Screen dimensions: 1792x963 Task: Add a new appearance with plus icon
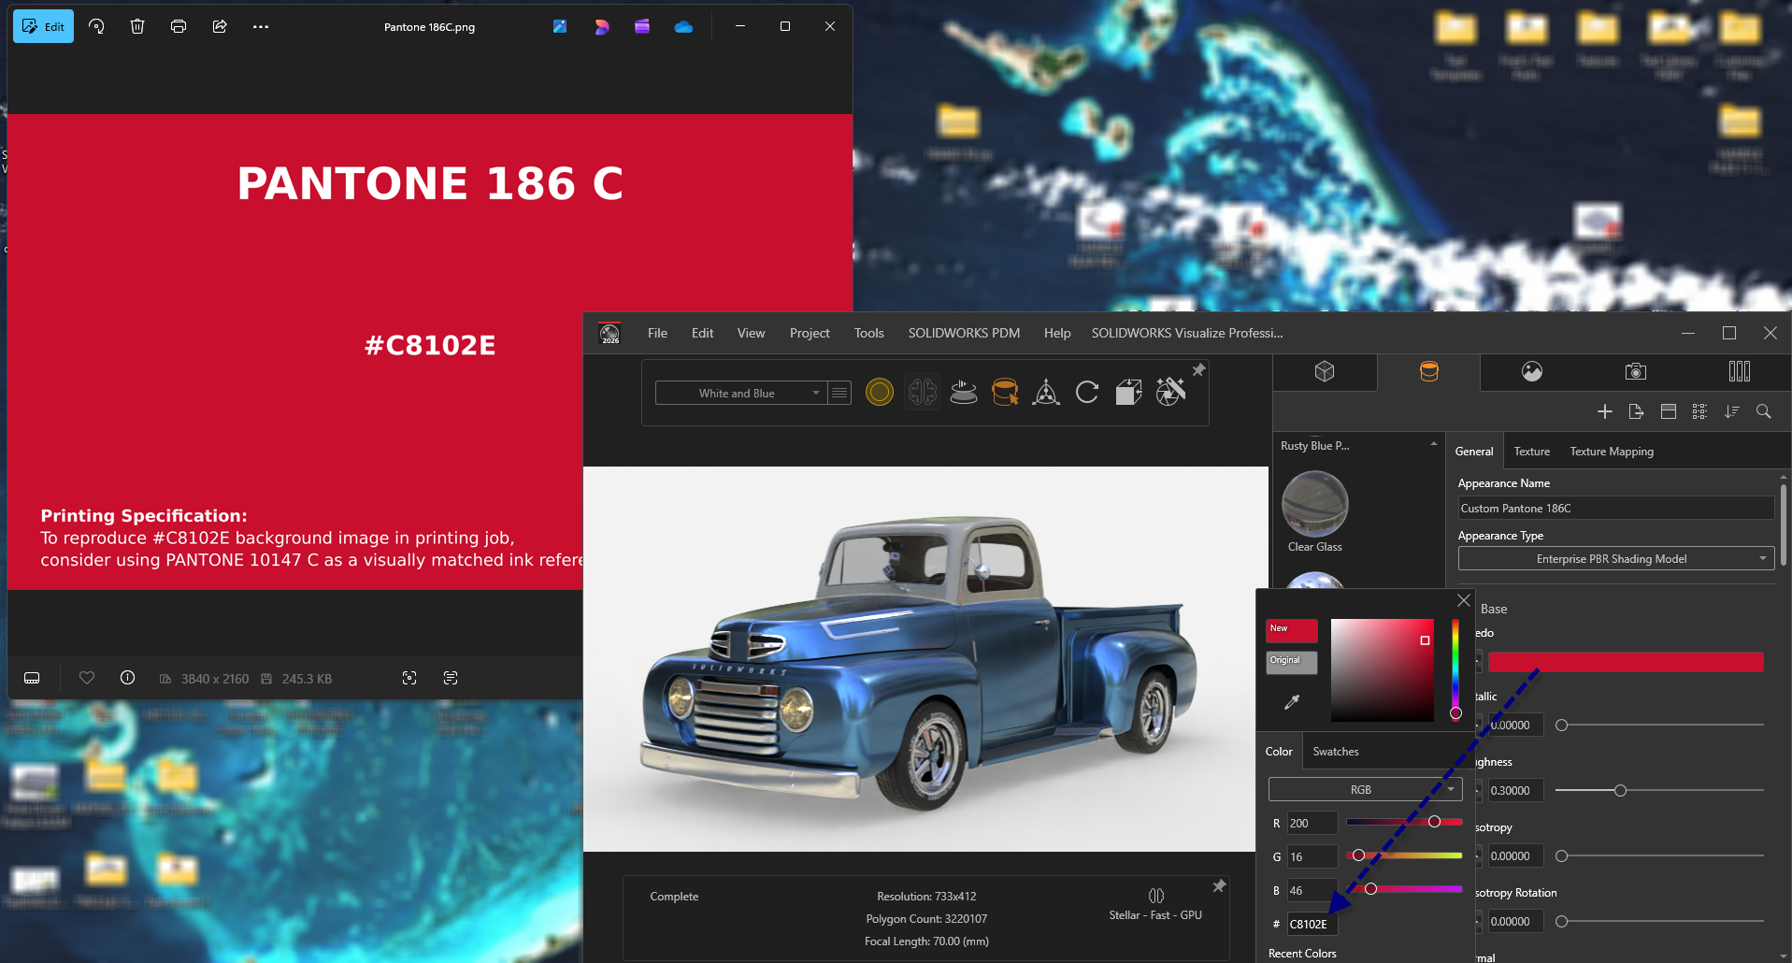point(1605,411)
